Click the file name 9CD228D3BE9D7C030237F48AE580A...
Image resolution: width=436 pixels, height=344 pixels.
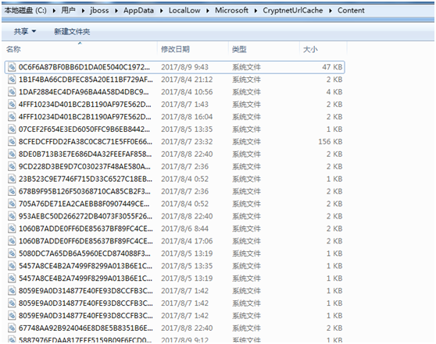point(85,167)
